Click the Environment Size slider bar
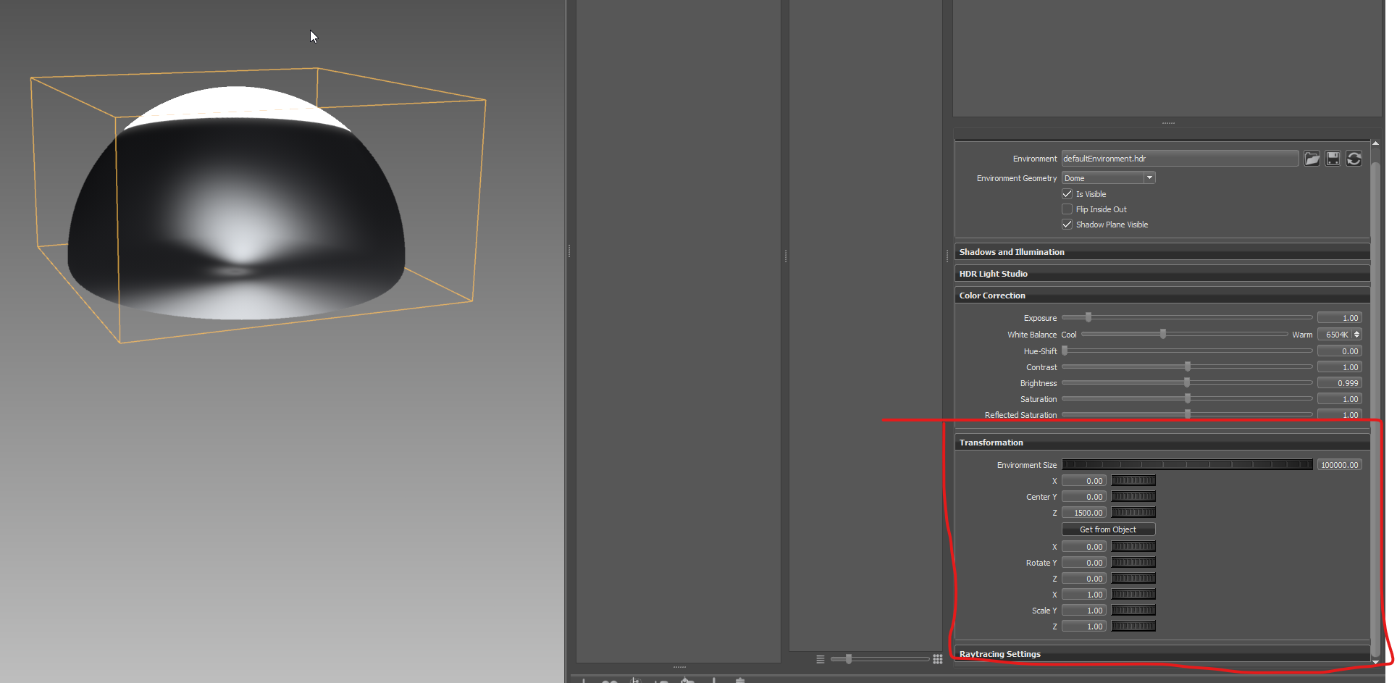This screenshot has width=1397, height=683. (1187, 464)
